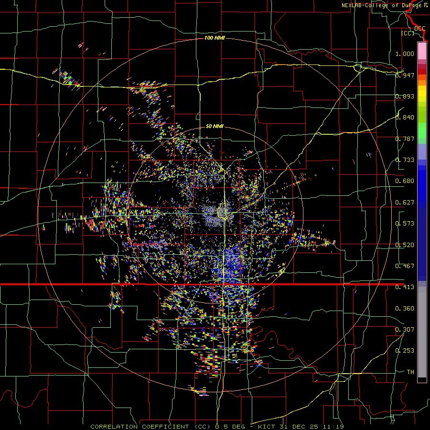This screenshot has height=430, width=430.
Task: Click the 0.787 scale value
Action: point(405,139)
